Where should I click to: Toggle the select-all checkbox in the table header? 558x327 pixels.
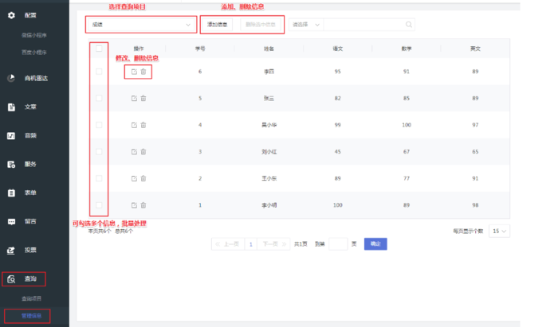pyautogui.click(x=99, y=49)
